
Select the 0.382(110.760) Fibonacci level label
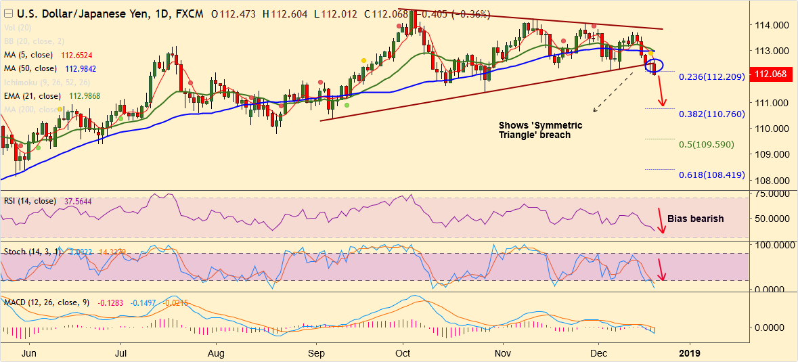[711, 114]
